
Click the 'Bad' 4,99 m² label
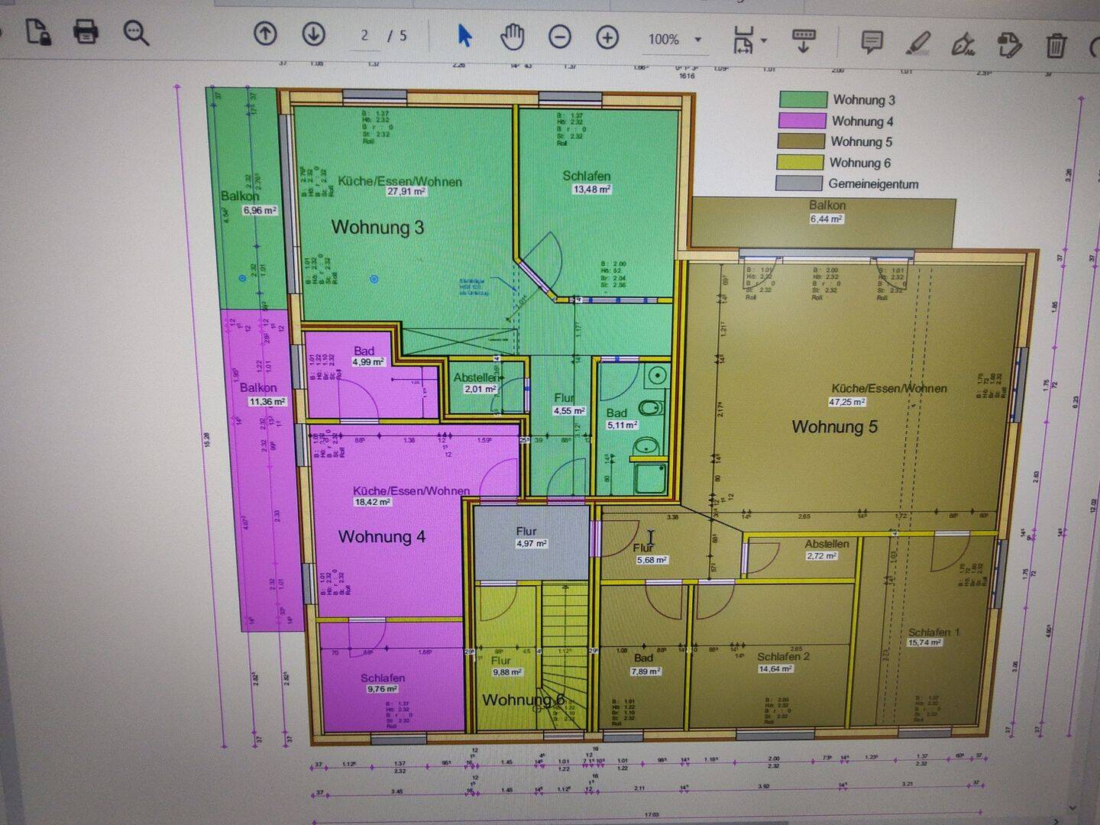pyautogui.click(x=364, y=351)
